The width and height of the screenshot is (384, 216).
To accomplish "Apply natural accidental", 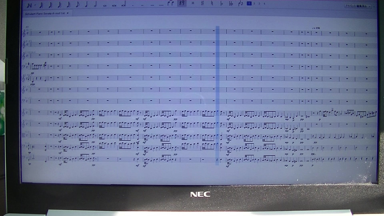I will (x=212, y=3).
